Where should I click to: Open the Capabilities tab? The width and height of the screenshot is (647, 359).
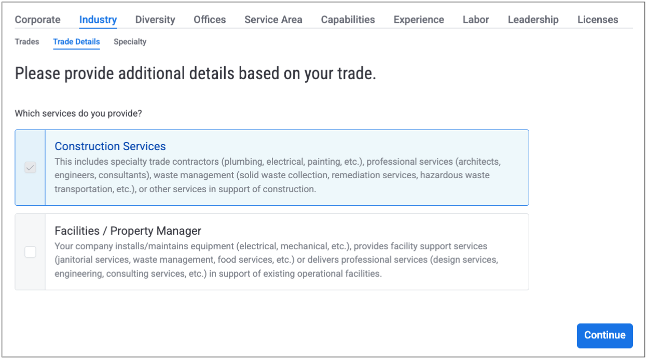pyautogui.click(x=348, y=20)
